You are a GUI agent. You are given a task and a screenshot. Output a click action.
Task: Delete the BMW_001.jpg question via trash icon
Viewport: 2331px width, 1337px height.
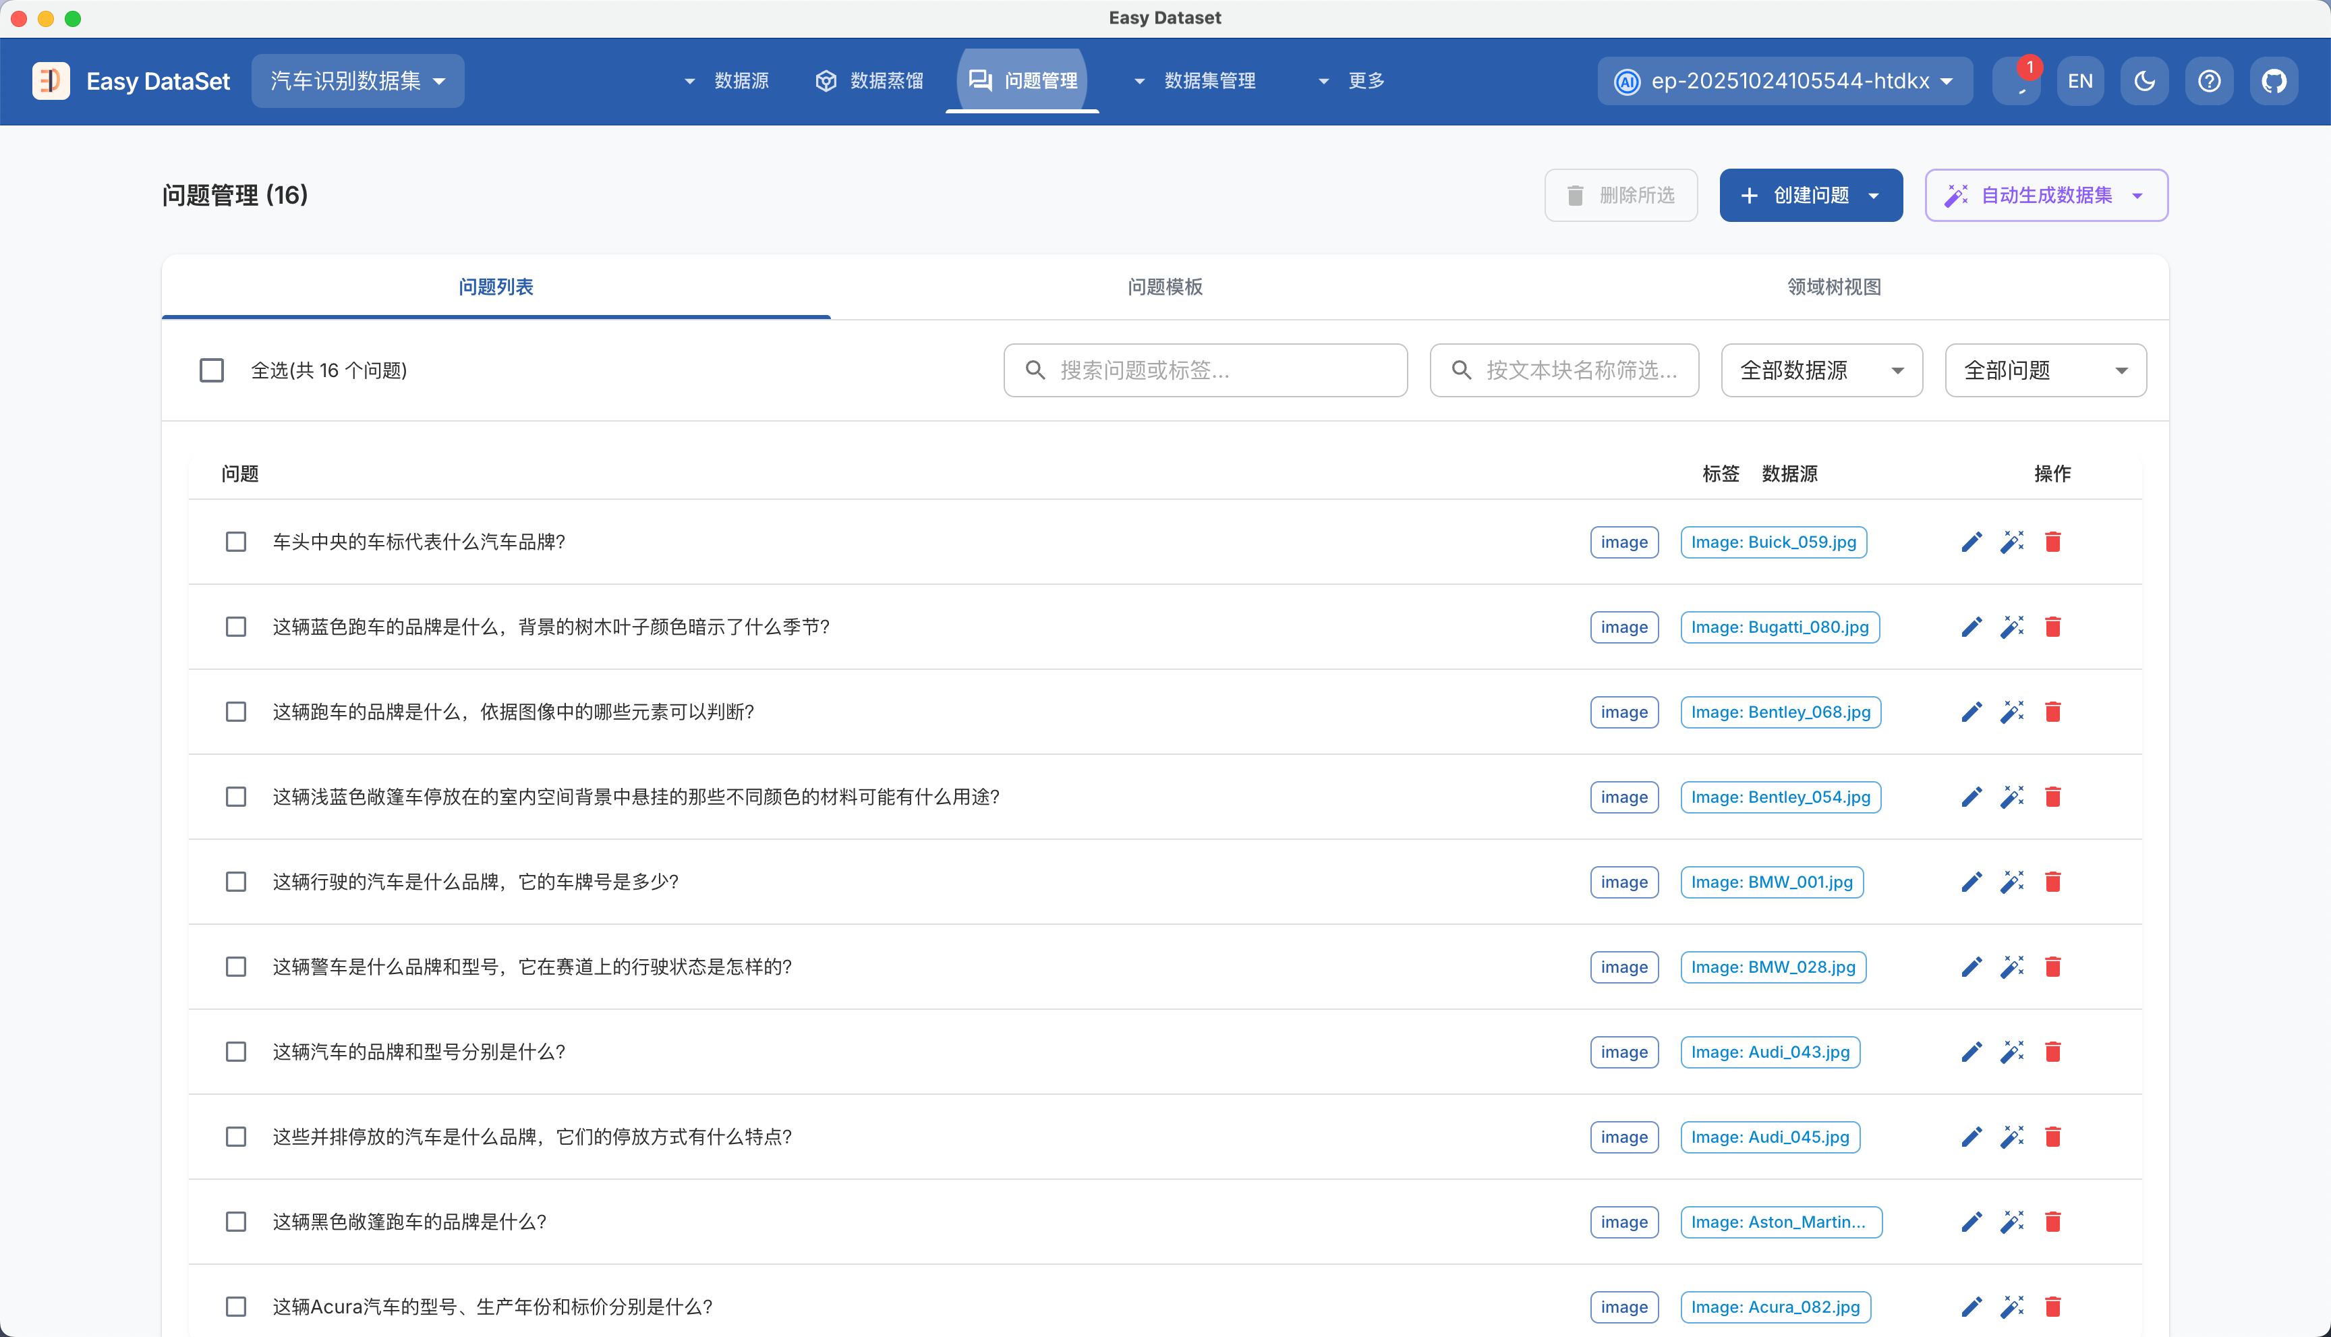2053,882
